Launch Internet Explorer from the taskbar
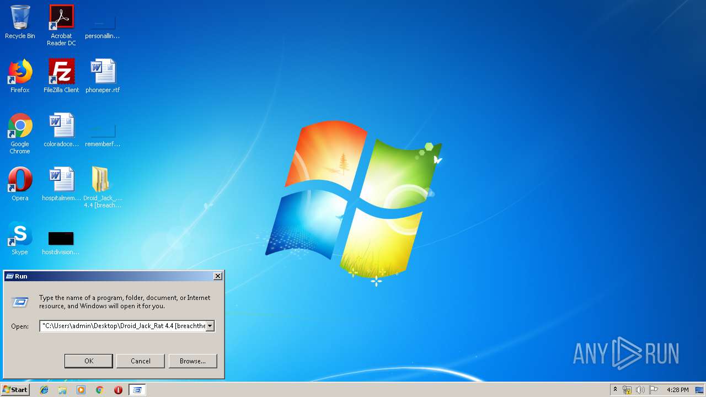The image size is (706, 397). pyautogui.click(x=44, y=390)
